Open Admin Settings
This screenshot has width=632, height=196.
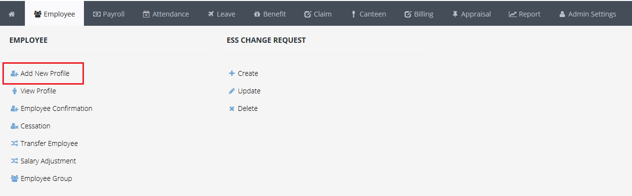pyautogui.click(x=588, y=14)
